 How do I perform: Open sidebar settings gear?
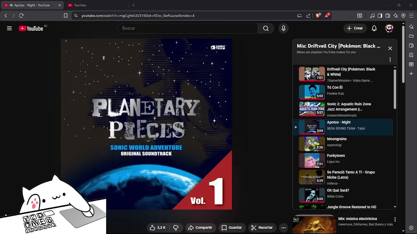pos(411,227)
